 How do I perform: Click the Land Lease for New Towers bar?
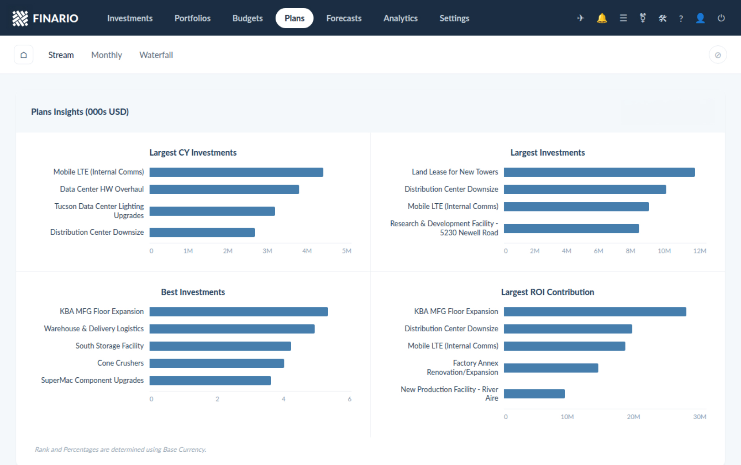coord(599,172)
